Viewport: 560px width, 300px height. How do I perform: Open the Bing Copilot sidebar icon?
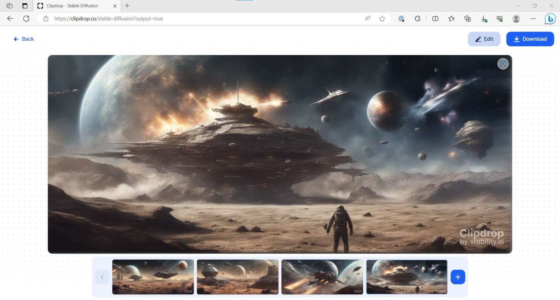point(550,18)
